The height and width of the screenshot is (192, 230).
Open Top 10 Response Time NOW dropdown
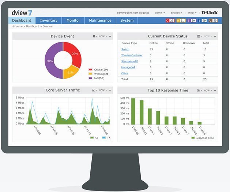click(x=208, y=91)
